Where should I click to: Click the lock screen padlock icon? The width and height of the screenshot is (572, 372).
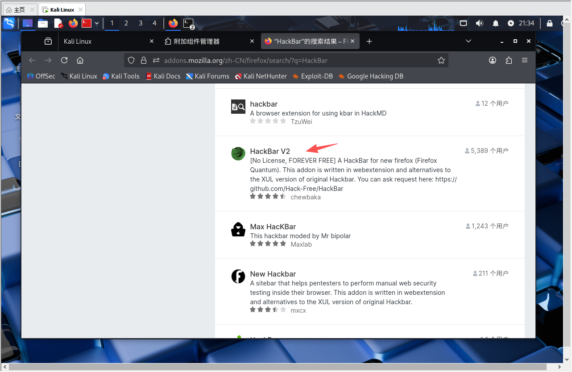coord(550,23)
